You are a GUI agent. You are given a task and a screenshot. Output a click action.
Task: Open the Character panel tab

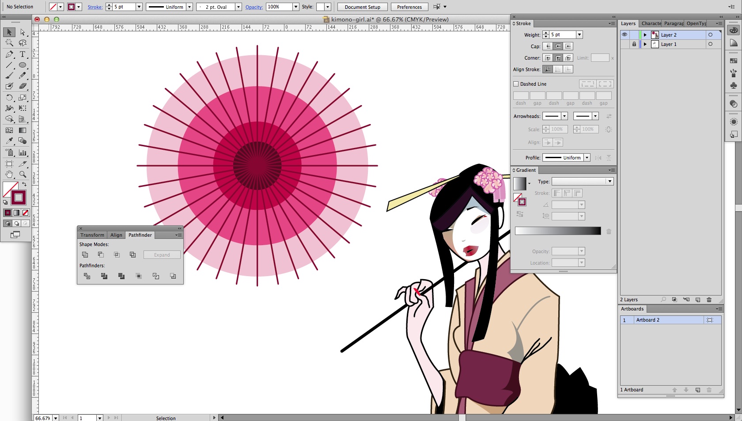pos(651,23)
